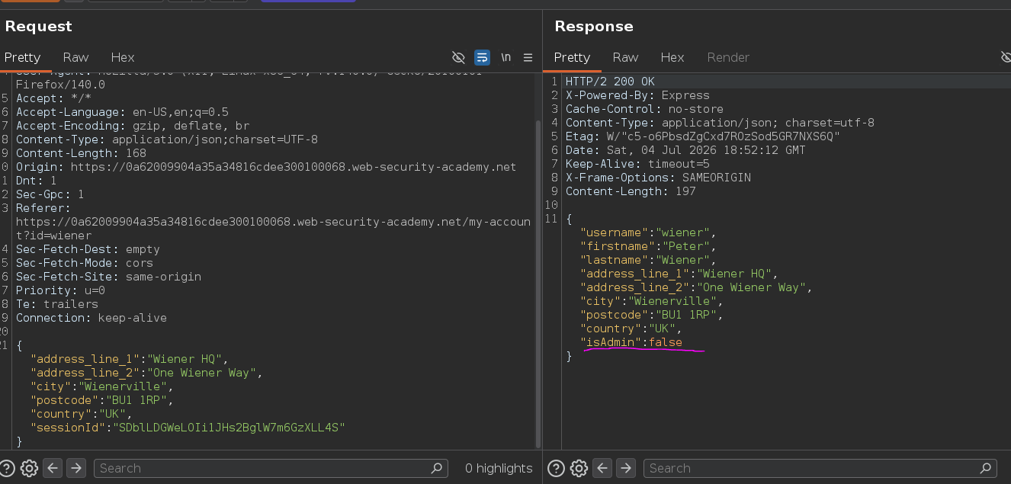Viewport: 1011px width, 484px height.
Task: Toggle the \n non-printable characters button
Action: (505, 57)
